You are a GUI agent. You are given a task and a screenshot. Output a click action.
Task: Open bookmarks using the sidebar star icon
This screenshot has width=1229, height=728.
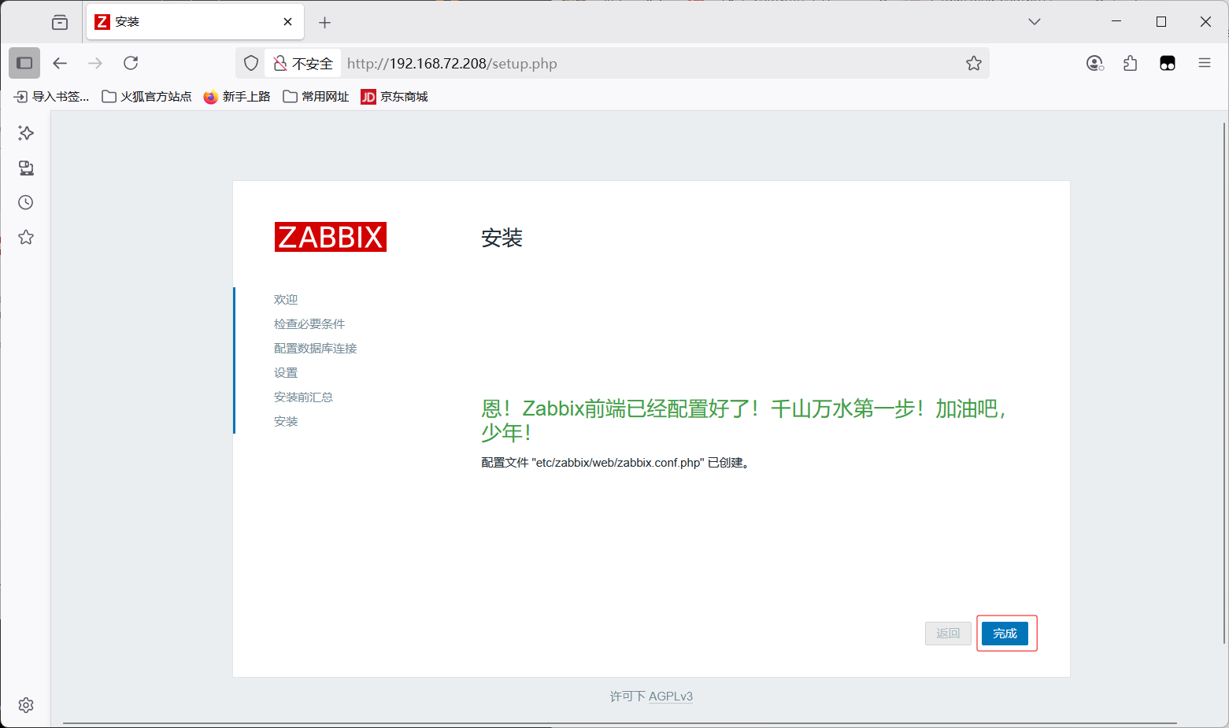25,237
